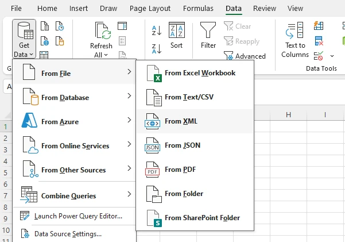Choose From Text/CSV in submenu
The width and height of the screenshot is (345, 242).
click(195, 97)
